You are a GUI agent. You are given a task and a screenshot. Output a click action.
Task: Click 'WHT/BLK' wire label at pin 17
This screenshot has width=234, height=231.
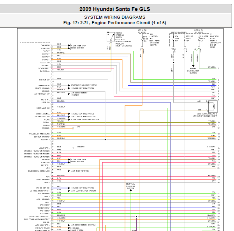[61, 90]
